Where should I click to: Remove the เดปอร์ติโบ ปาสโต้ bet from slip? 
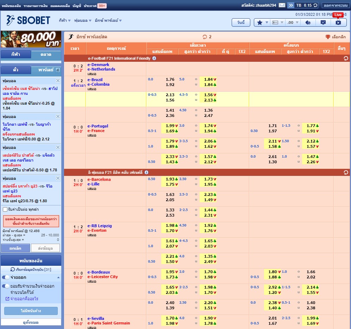[58, 147]
